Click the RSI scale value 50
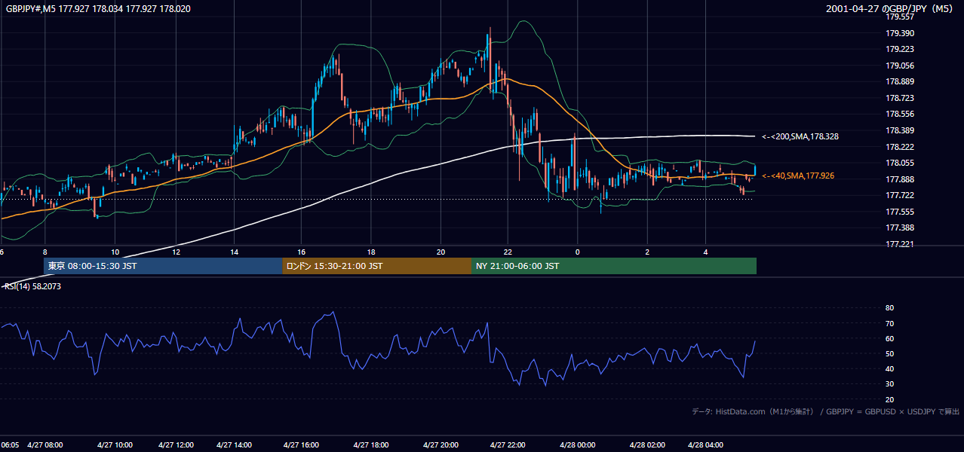 point(889,353)
